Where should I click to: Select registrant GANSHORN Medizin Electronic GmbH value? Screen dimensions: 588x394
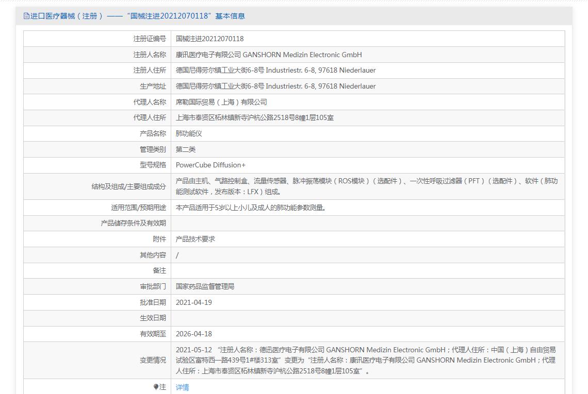click(269, 55)
